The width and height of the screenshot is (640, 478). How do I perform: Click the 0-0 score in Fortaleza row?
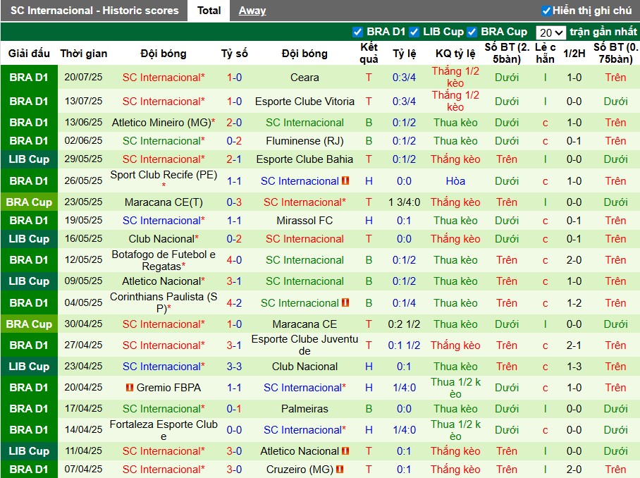pyautogui.click(x=234, y=430)
